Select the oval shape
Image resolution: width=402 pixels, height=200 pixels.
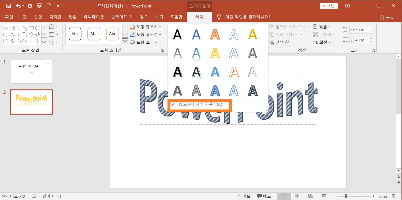[38, 28]
